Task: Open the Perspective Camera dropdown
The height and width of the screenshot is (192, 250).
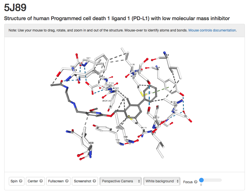Action: (x=120, y=181)
